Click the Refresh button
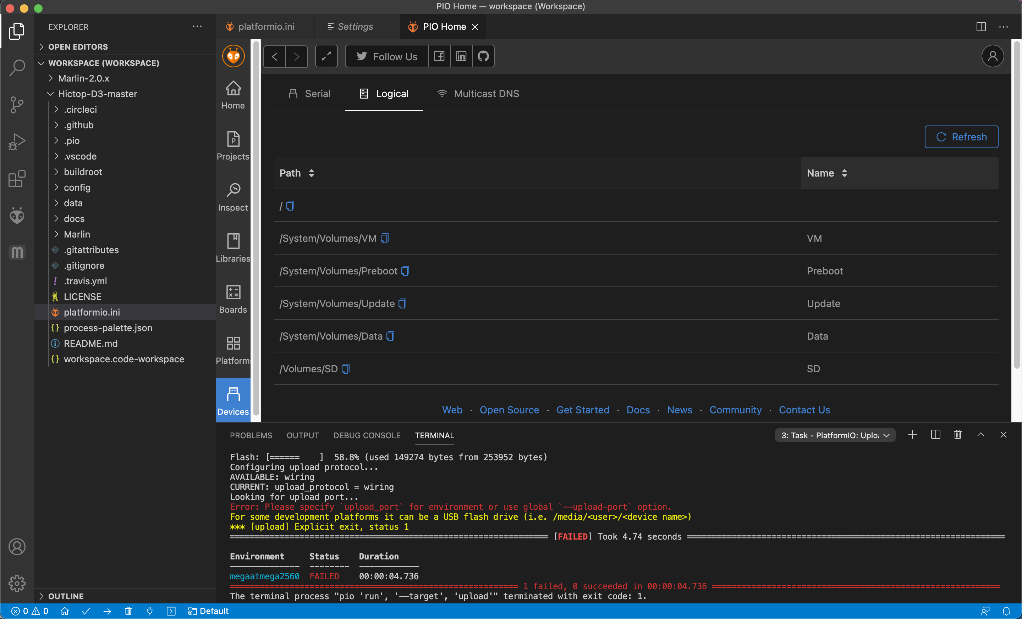Viewport: 1022px width, 619px height. coord(961,137)
